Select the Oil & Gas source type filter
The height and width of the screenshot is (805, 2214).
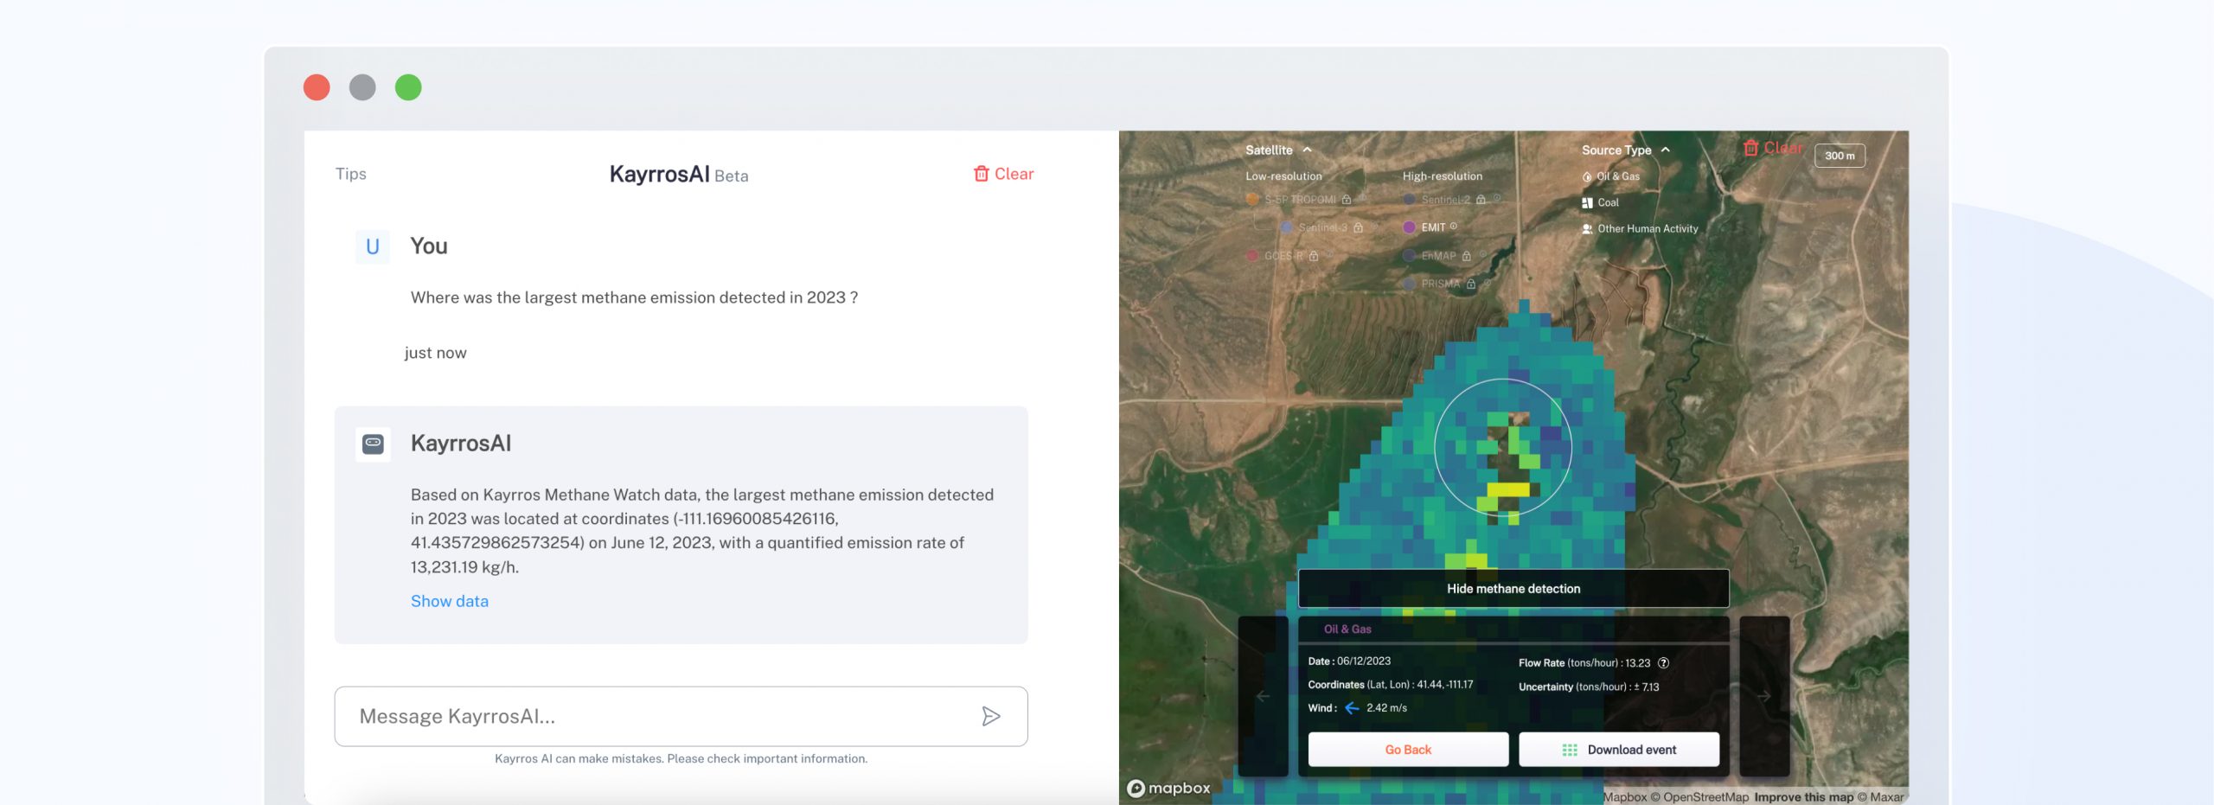pyautogui.click(x=1611, y=176)
